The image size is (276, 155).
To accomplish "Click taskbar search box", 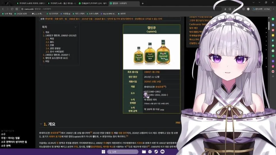I will tap(123, 152).
